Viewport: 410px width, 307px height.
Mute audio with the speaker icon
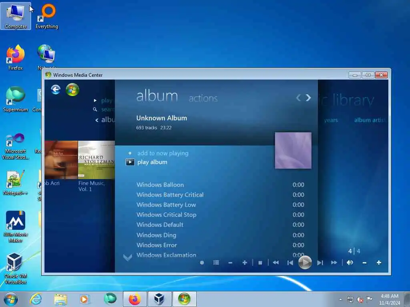[350, 263]
